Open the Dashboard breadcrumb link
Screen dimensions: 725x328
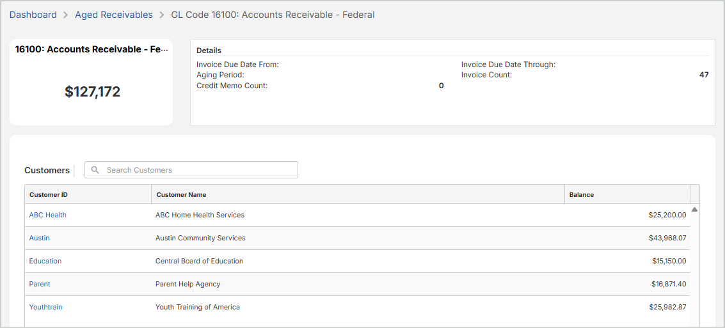pos(33,15)
